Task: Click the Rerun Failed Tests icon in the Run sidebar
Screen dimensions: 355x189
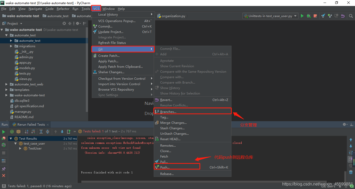Action: click(4, 138)
